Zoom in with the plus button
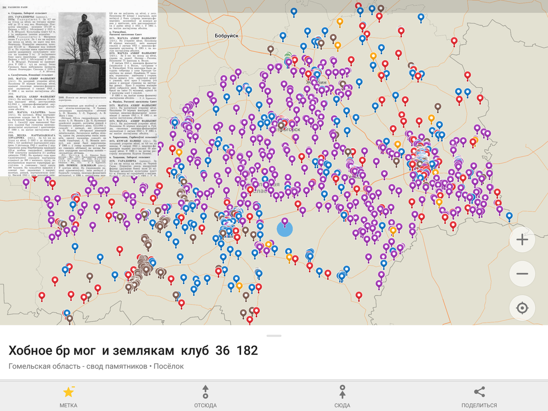Viewport: 548px width, 411px height. click(x=522, y=240)
